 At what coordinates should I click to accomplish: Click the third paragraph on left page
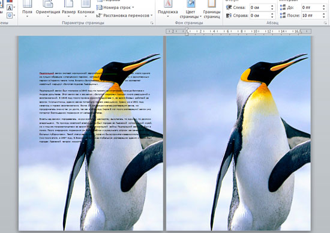pyautogui.click(x=95, y=130)
